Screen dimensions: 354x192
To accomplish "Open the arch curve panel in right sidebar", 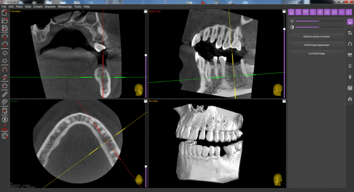I will [350, 44].
